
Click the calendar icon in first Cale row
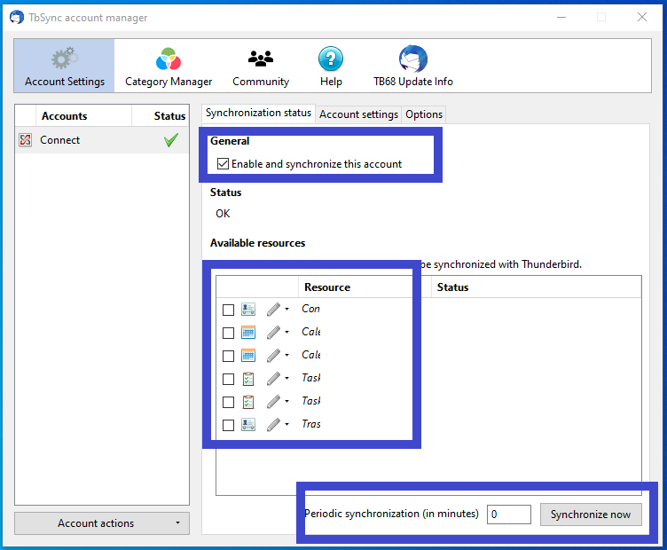pos(248,332)
